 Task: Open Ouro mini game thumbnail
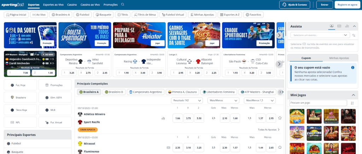coord(297,116)
